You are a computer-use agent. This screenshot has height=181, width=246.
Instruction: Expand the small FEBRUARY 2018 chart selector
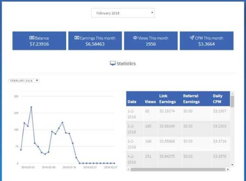click(x=24, y=81)
